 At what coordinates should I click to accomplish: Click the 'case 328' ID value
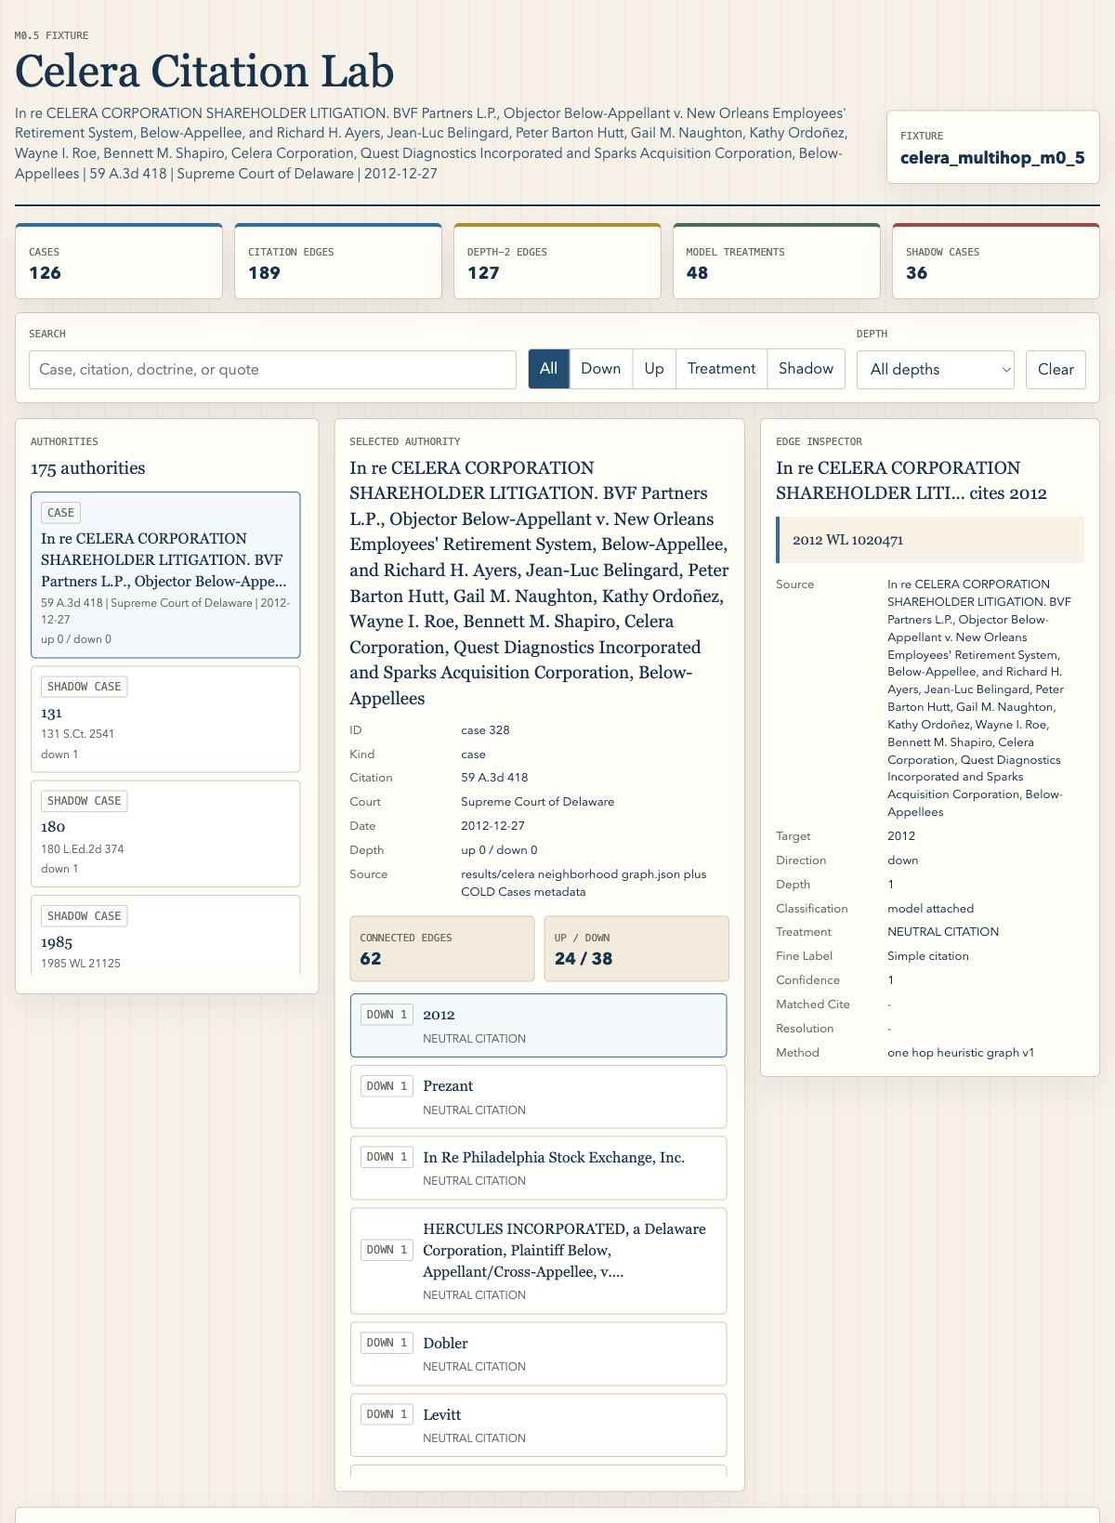(485, 730)
